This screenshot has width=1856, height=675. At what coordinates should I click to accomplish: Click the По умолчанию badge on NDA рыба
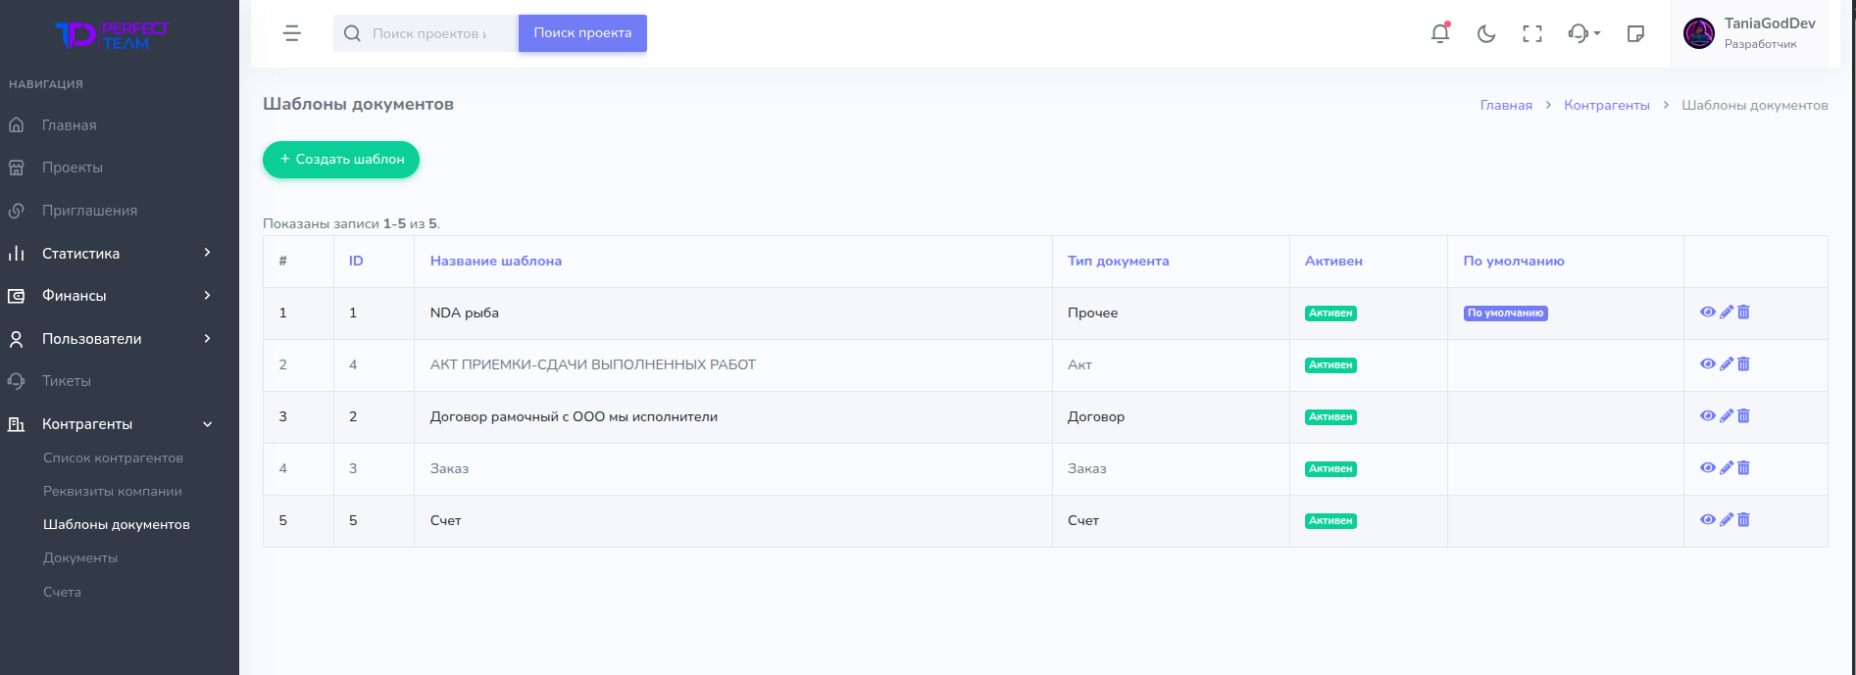click(x=1506, y=313)
